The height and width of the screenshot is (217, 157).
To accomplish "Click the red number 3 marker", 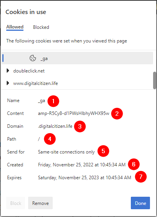I will 80,127.
